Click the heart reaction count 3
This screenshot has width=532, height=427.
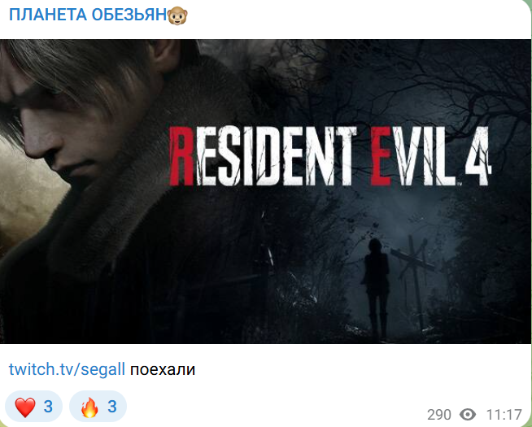pos(48,407)
